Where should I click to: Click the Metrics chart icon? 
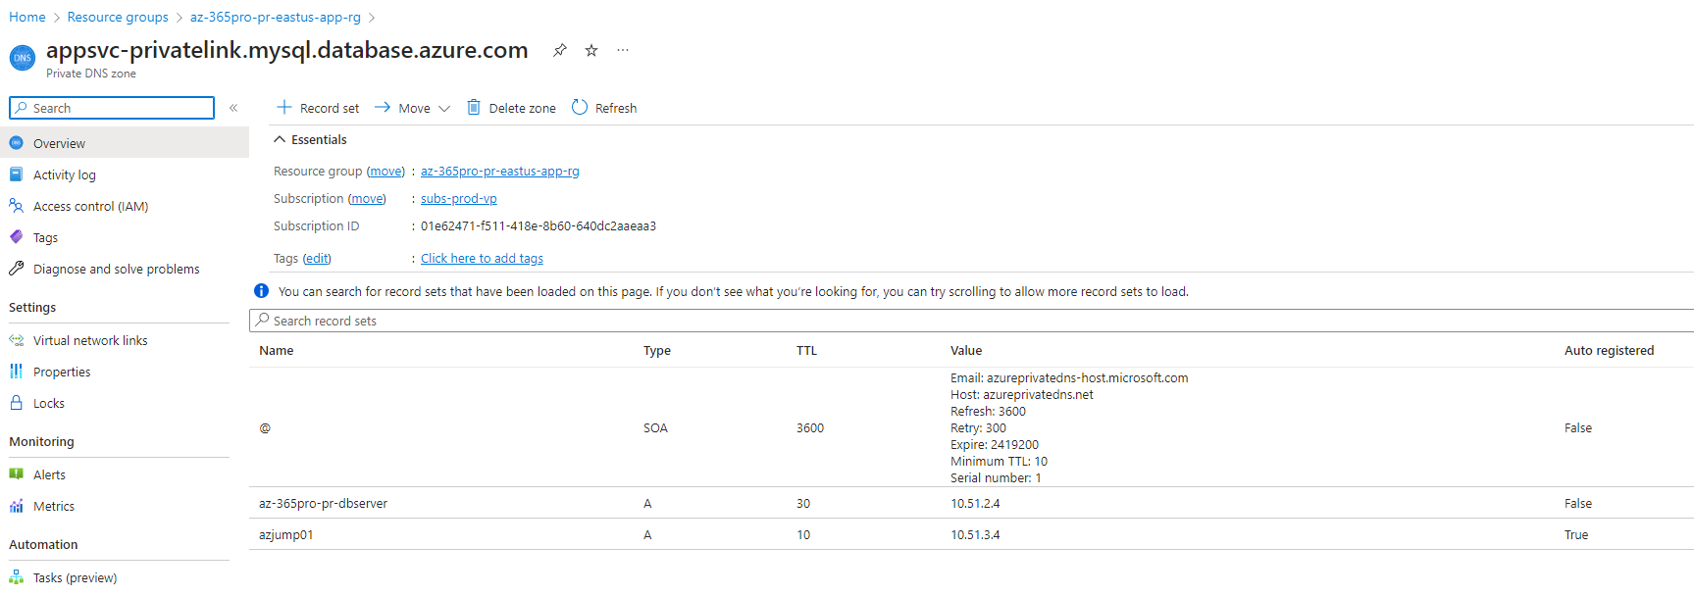(16, 506)
